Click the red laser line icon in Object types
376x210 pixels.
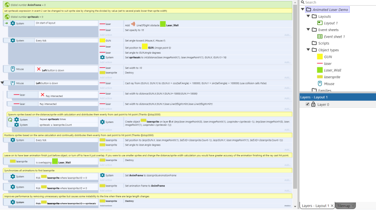[320, 63]
